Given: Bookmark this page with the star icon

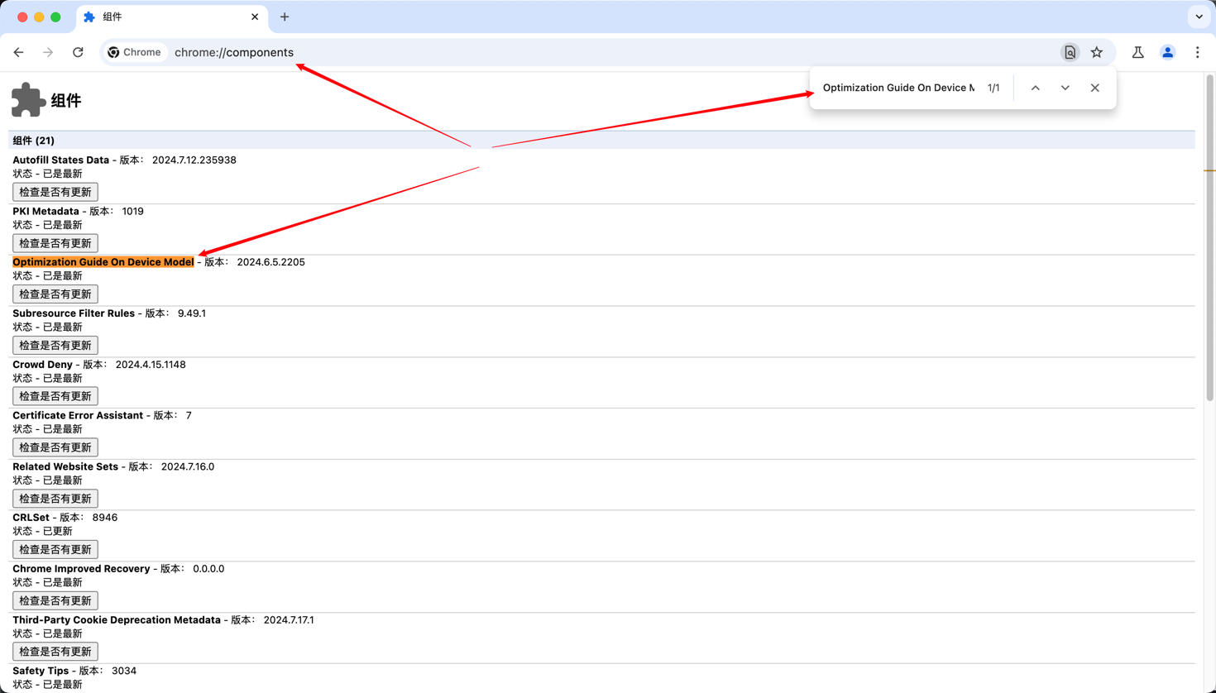Looking at the screenshot, I should (1097, 52).
